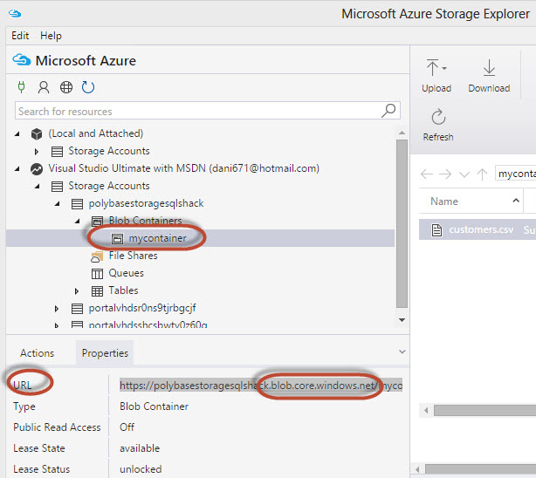
Task: Select the File Shares node
Action: pos(133,256)
